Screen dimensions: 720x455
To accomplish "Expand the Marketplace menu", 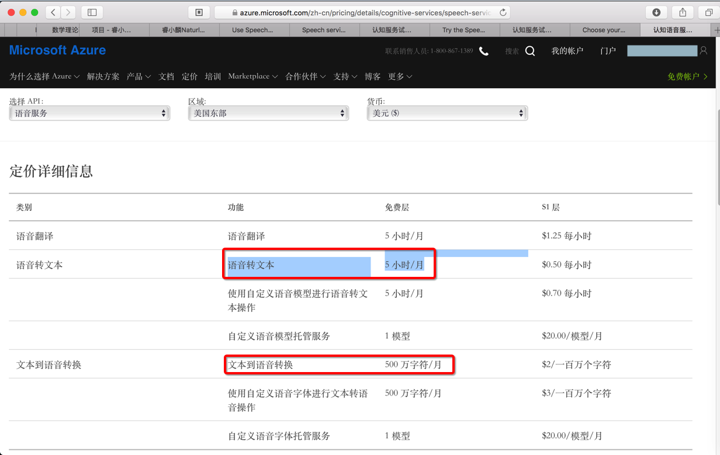I will 252,77.
